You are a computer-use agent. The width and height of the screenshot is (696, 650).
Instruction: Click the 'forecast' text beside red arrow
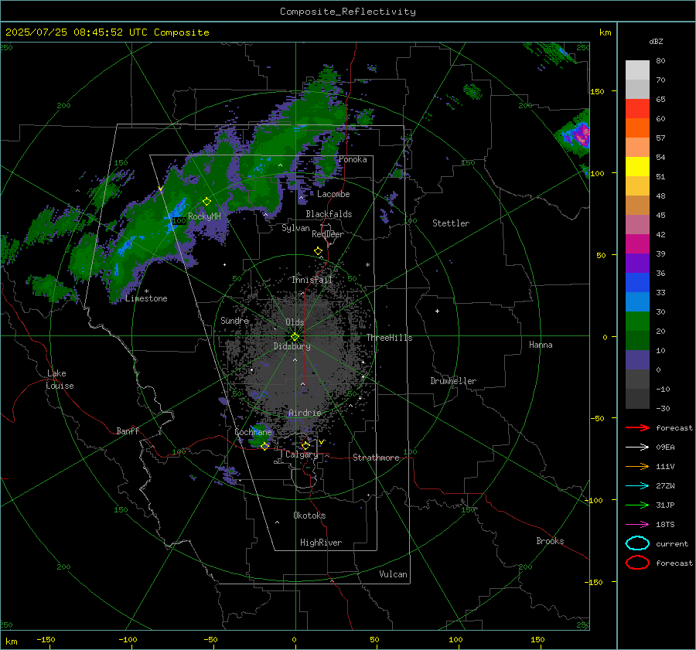(674, 428)
